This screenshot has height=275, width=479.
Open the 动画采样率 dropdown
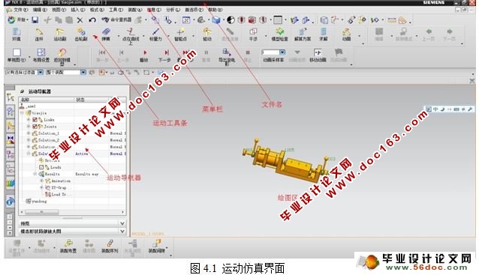pos(282,52)
